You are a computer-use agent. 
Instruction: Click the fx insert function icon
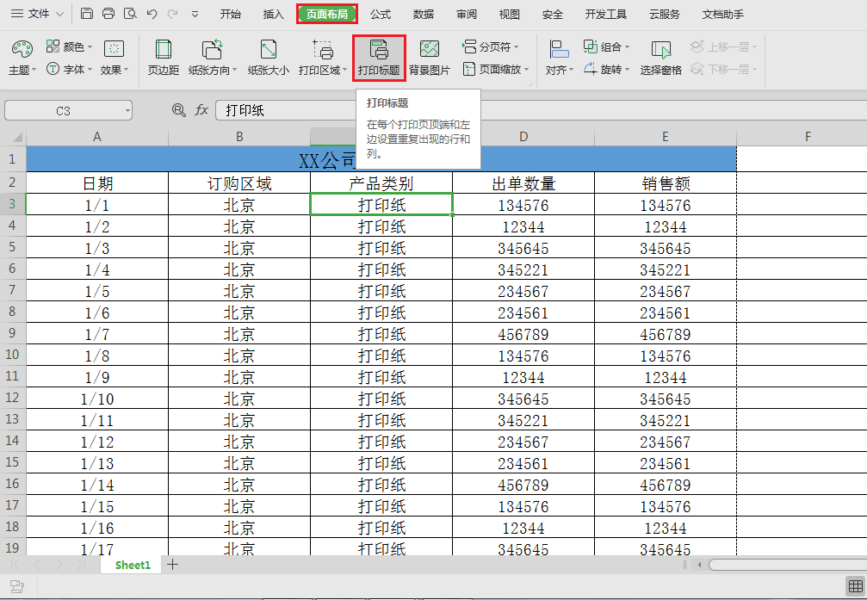(x=202, y=110)
